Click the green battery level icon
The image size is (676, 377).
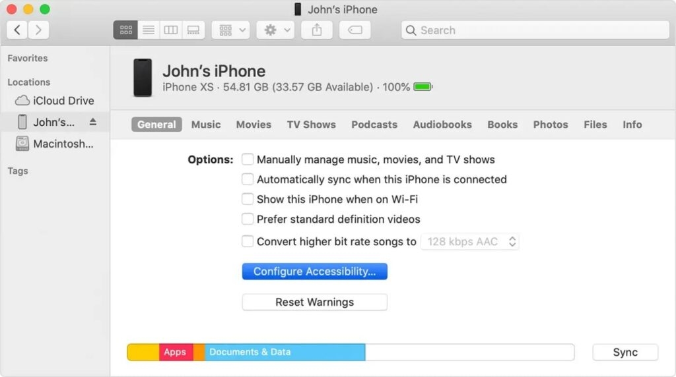pyautogui.click(x=423, y=87)
